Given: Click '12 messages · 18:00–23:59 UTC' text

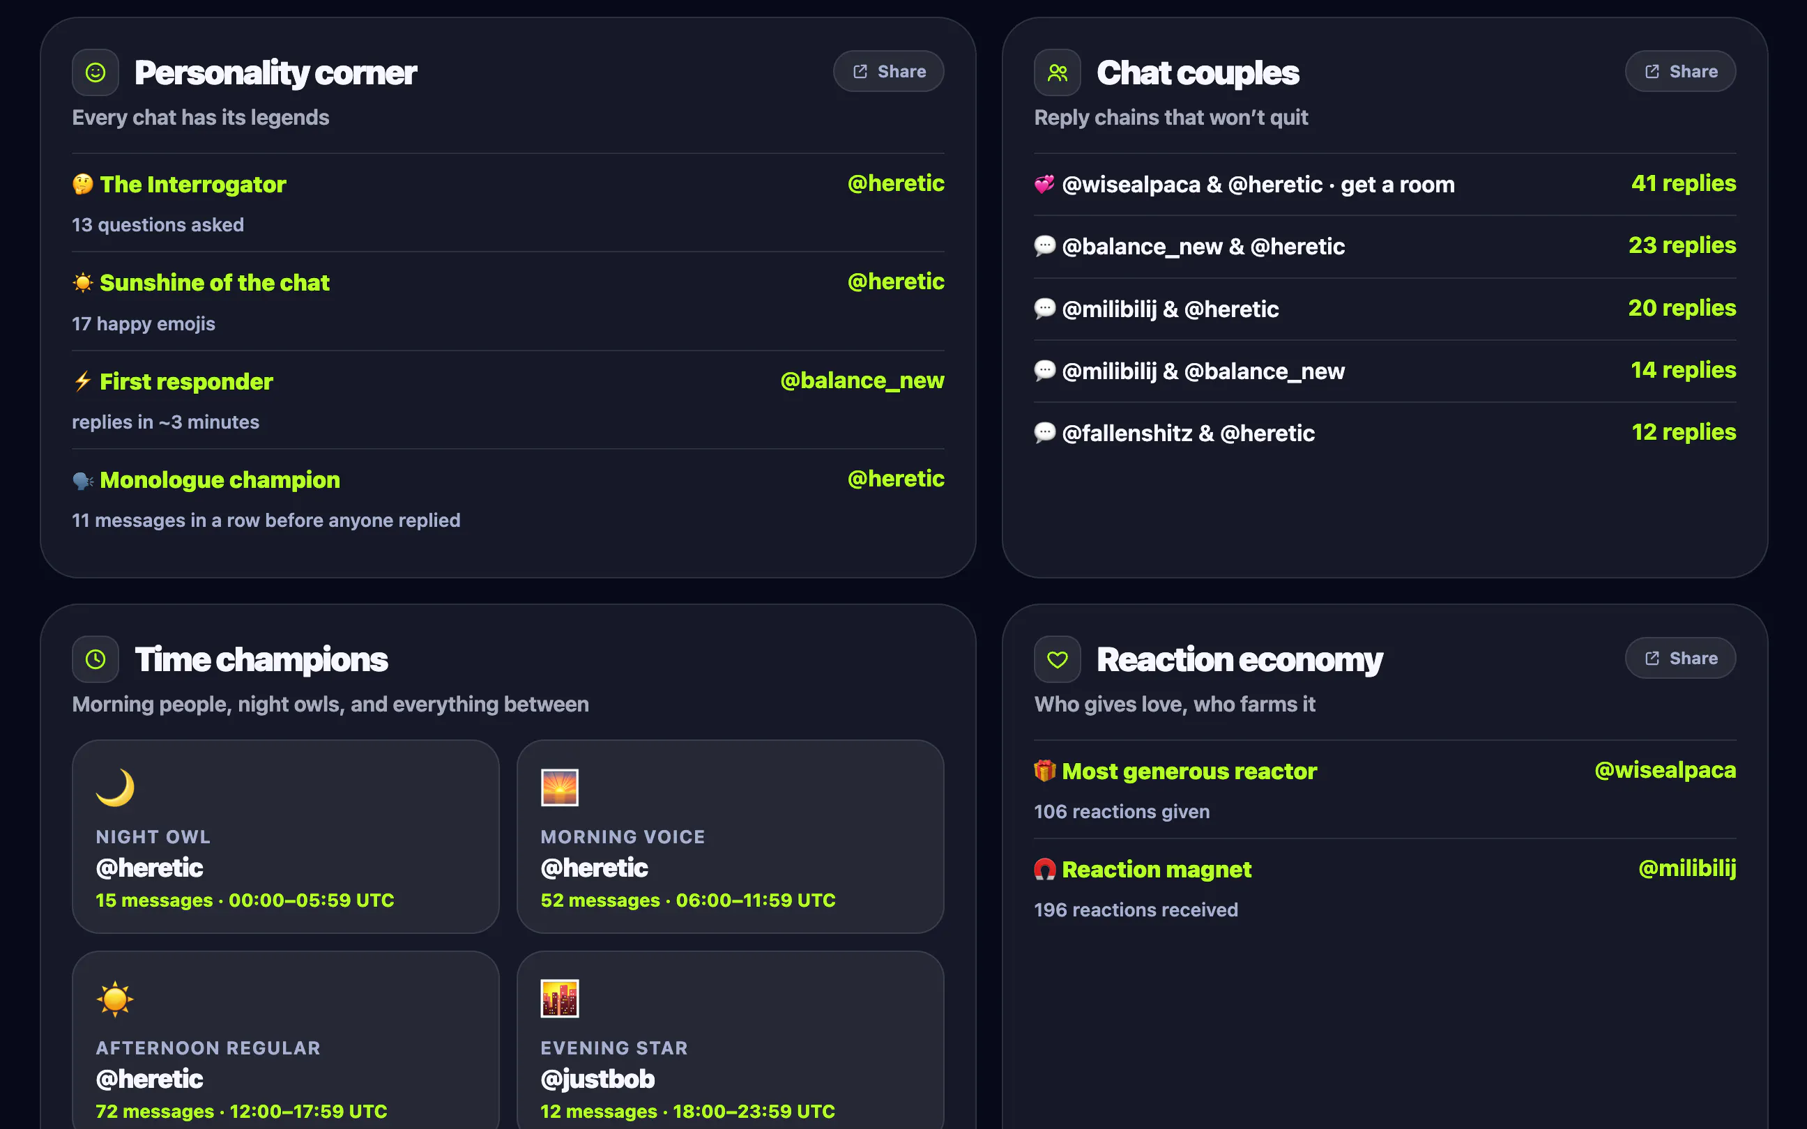Looking at the screenshot, I should pyautogui.click(x=687, y=1112).
